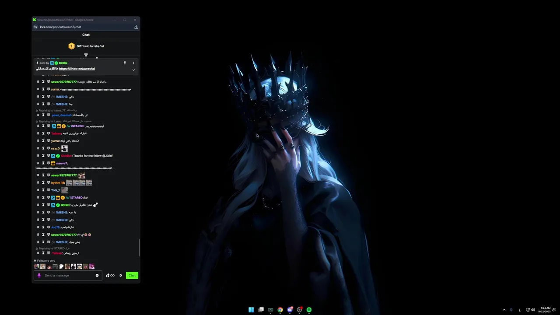Click the Tota_1 emote image in chat

[x=64, y=190]
